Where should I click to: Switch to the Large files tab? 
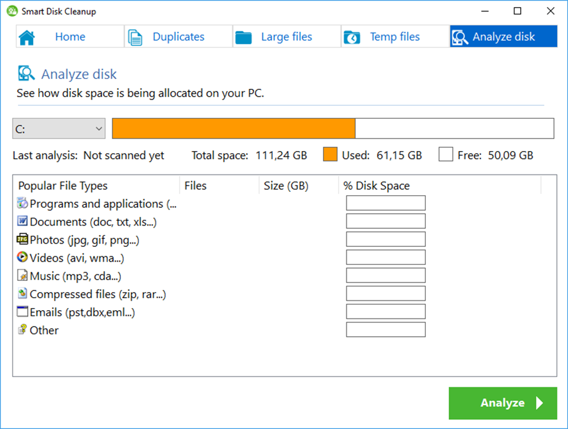(x=285, y=36)
